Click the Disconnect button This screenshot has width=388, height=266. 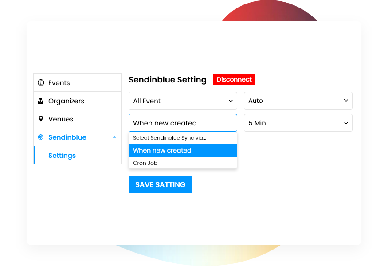pos(234,79)
